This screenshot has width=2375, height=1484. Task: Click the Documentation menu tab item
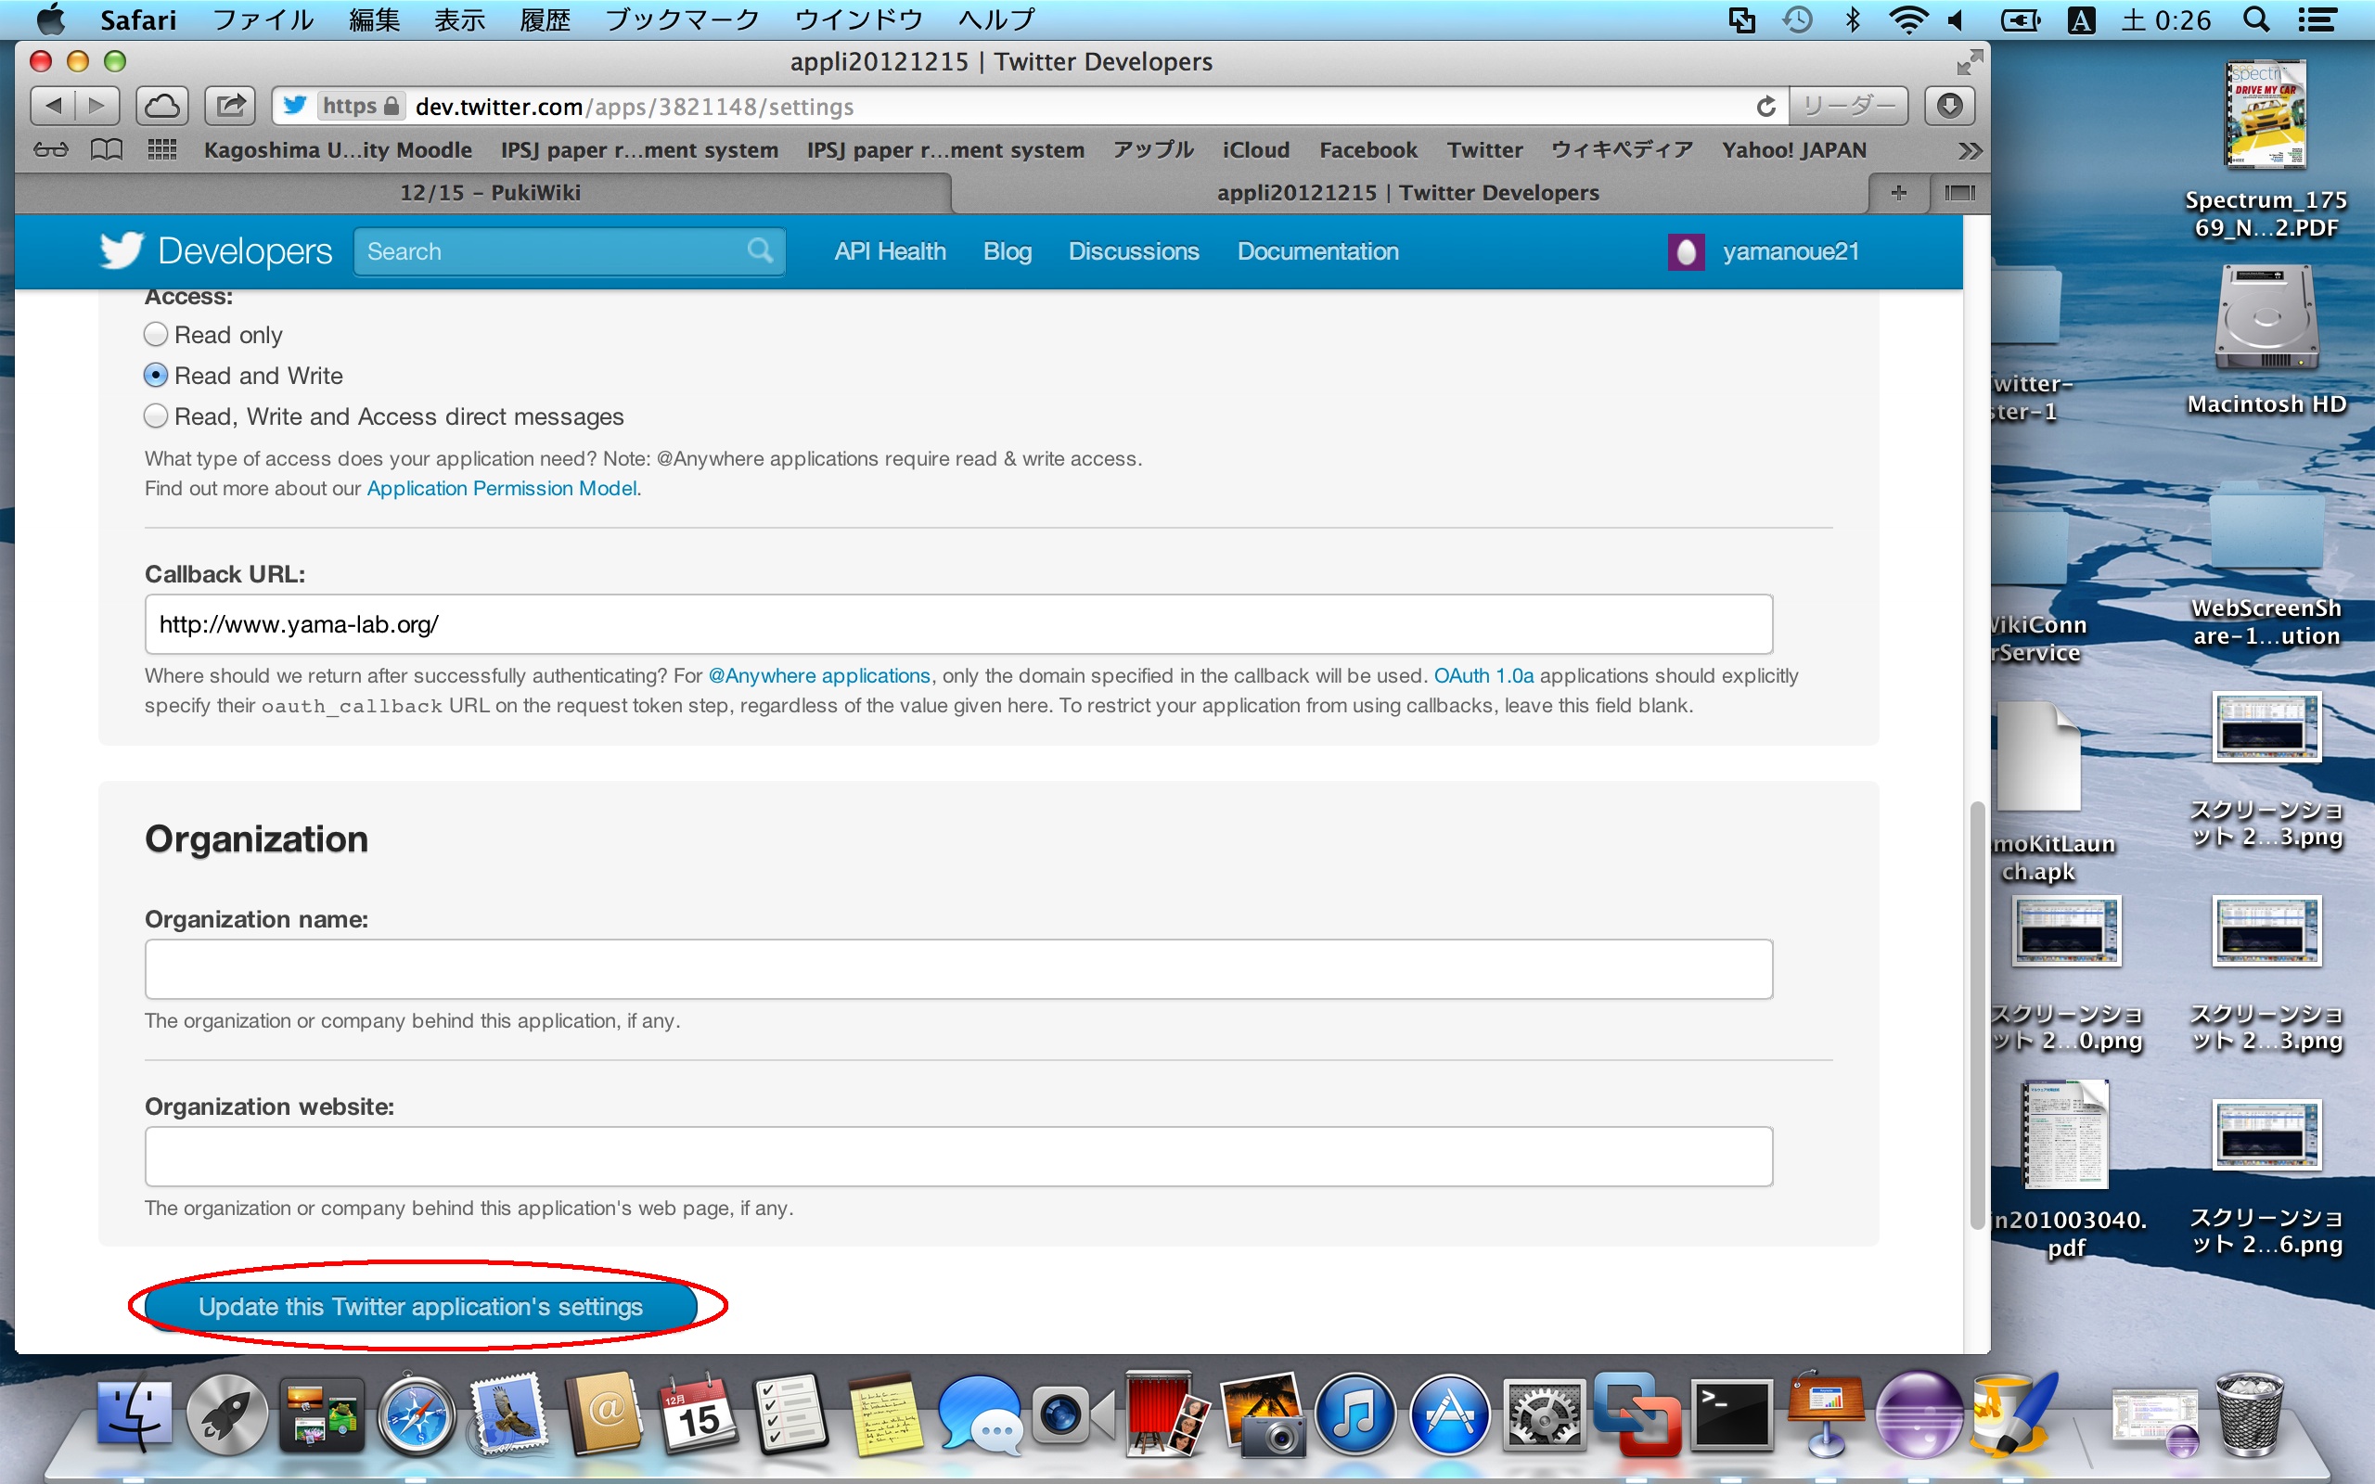coord(1316,249)
